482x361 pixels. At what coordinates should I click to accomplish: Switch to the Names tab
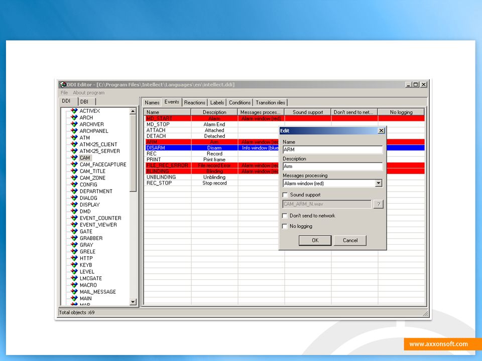(x=152, y=102)
